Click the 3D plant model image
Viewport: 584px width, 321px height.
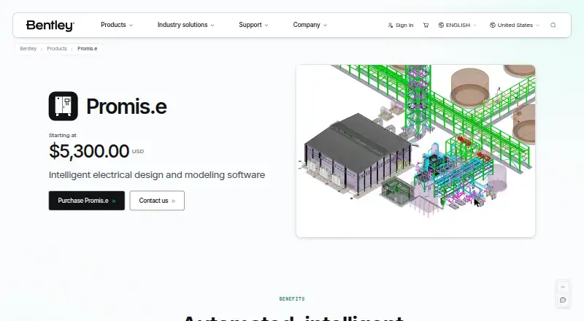415,151
